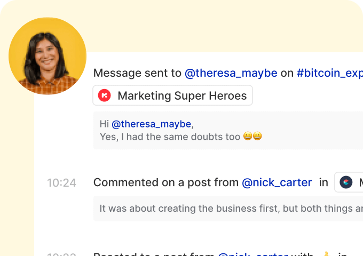
Task: Open the user's profile avatar photo
Action: coord(48,56)
